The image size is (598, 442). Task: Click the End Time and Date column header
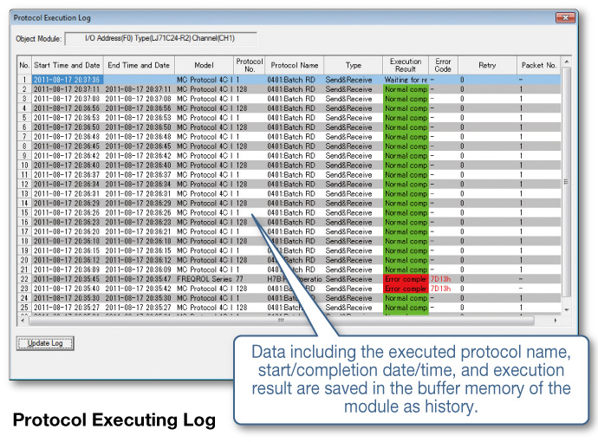[139, 65]
